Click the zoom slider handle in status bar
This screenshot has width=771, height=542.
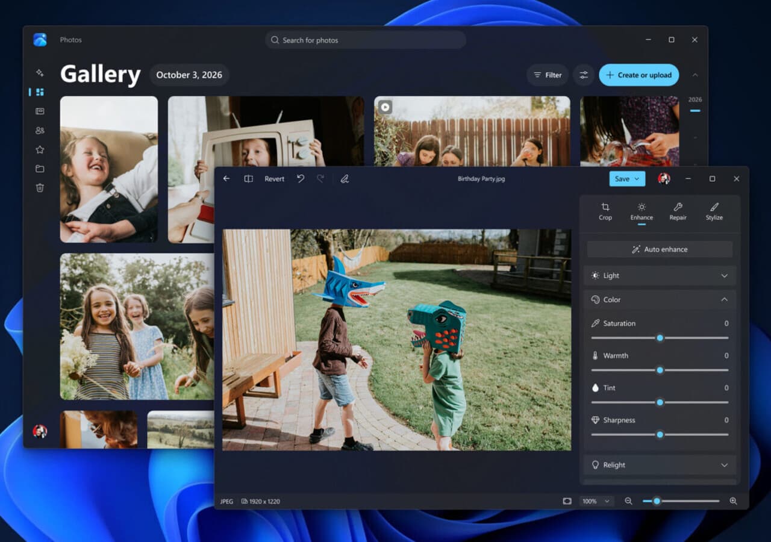(657, 501)
